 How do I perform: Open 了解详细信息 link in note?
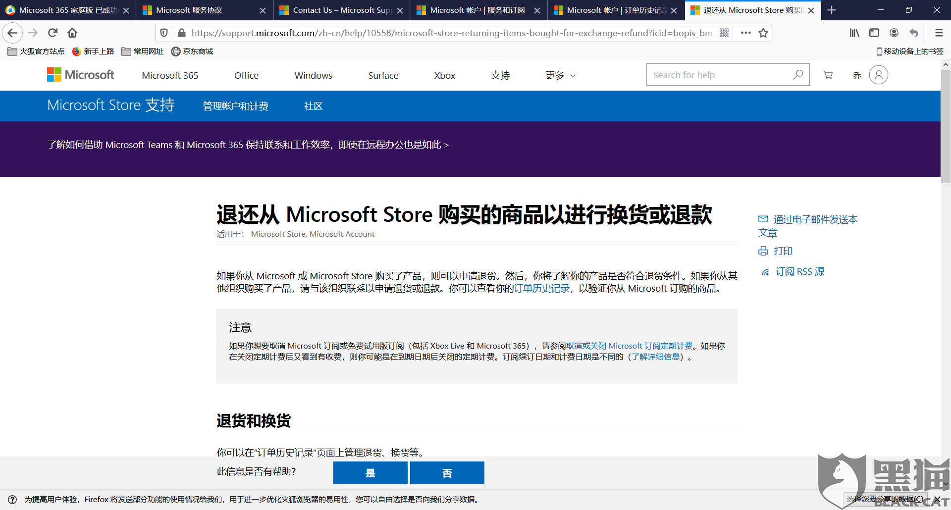point(656,357)
